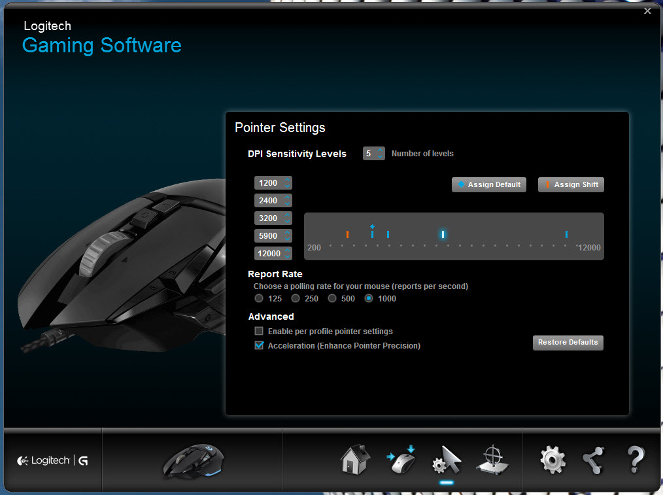Increase the 1200 DPI value

pyautogui.click(x=288, y=180)
